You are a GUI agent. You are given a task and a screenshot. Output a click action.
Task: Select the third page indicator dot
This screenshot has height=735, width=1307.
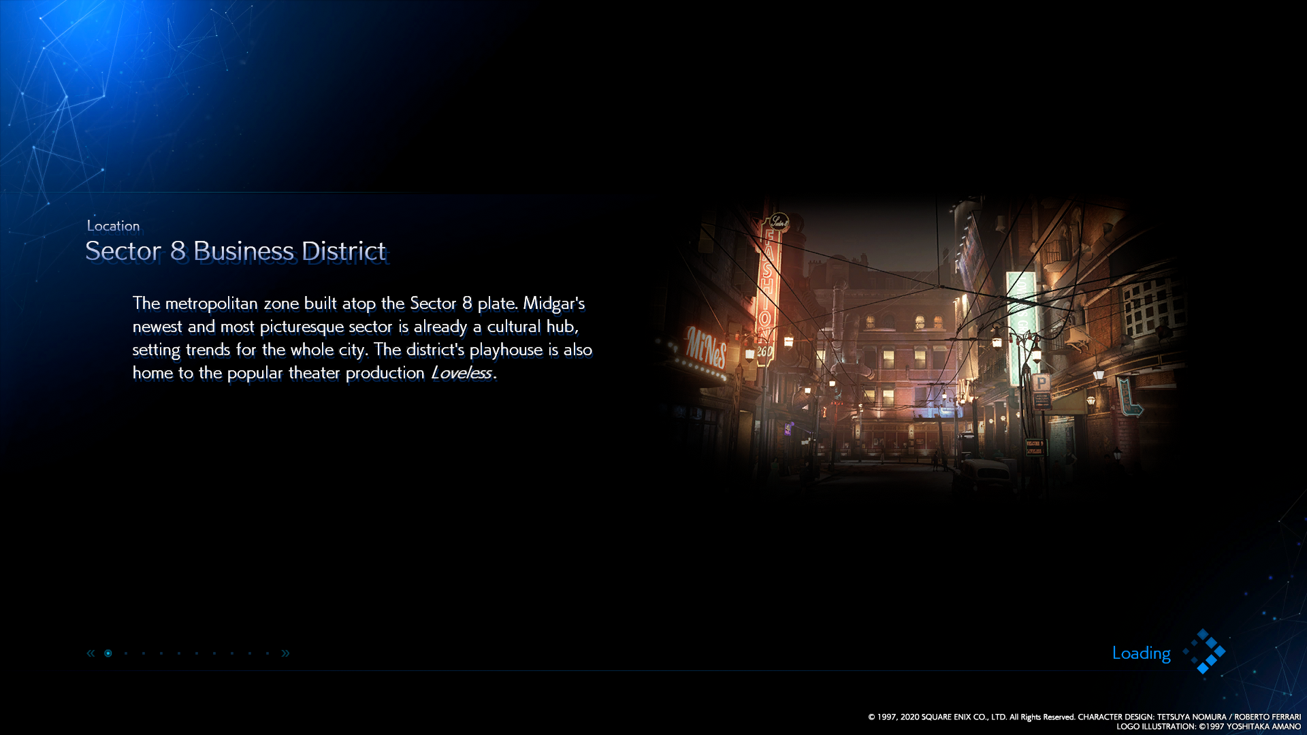(x=144, y=653)
